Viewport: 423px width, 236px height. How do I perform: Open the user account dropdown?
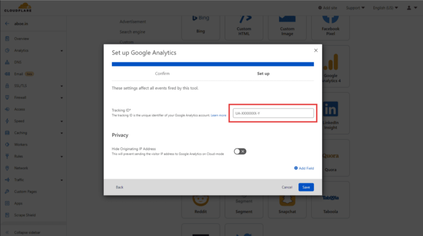(x=411, y=8)
